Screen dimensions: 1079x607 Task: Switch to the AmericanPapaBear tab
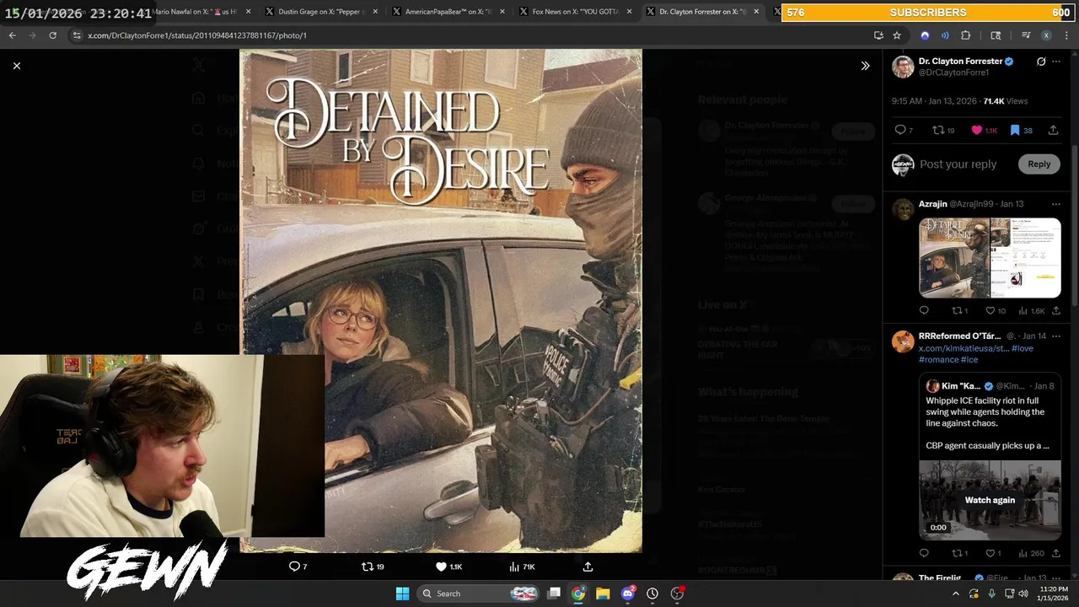point(447,12)
